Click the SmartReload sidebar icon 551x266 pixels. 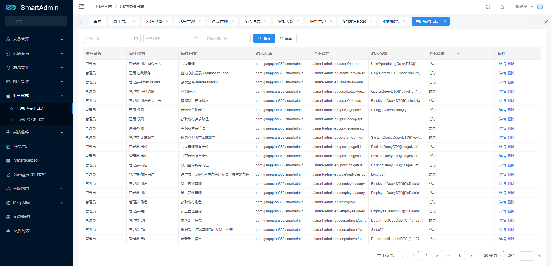click(x=8, y=160)
